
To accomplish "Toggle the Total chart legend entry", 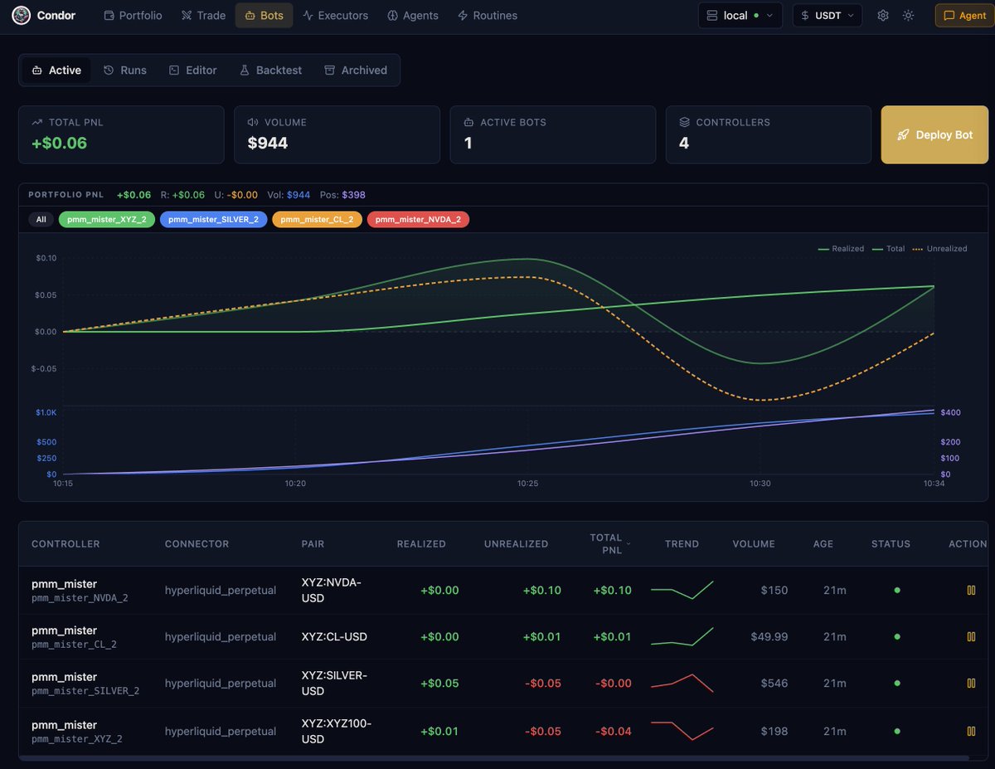I will tap(888, 249).
